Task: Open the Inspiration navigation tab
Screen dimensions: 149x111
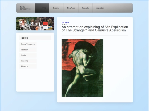Action: 100,8
